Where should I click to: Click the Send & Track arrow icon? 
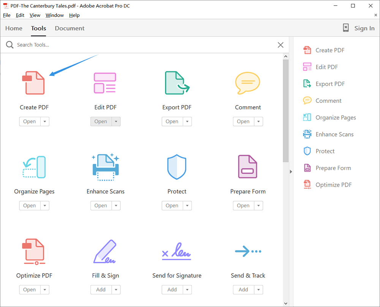tap(247, 251)
